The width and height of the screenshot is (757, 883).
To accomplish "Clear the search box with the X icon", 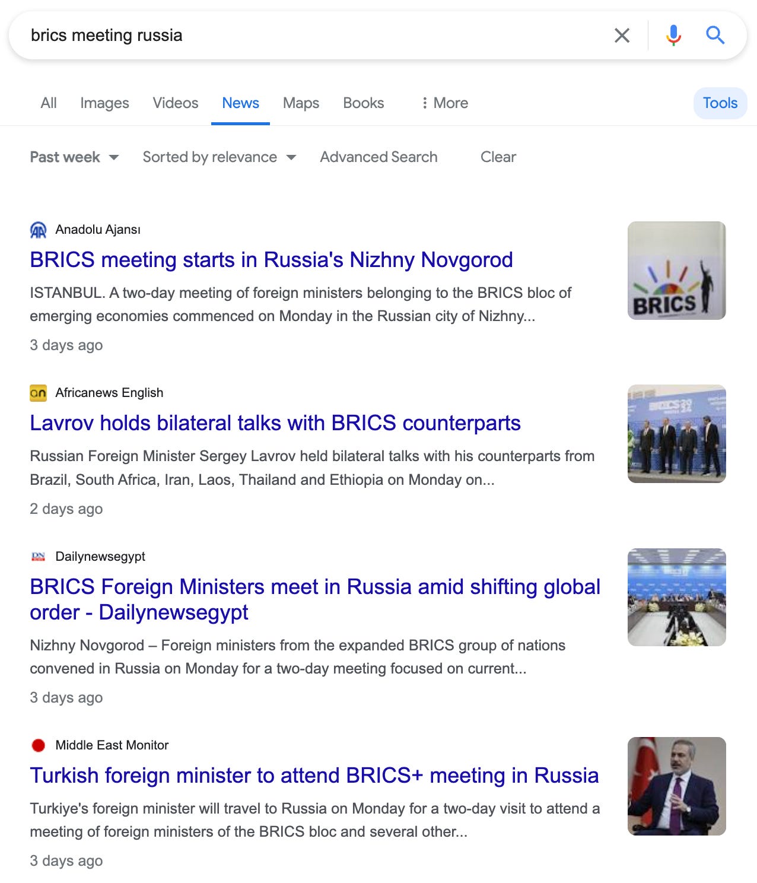I will [622, 36].
